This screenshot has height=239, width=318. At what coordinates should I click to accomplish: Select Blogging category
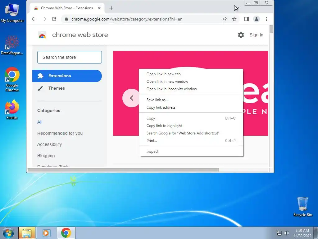[x=46, y=156]
